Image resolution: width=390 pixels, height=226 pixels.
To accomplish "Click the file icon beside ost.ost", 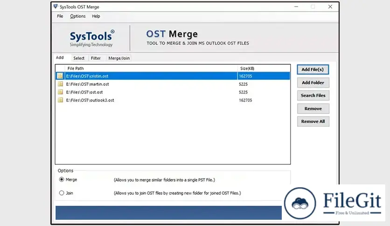I will point(60,92).
